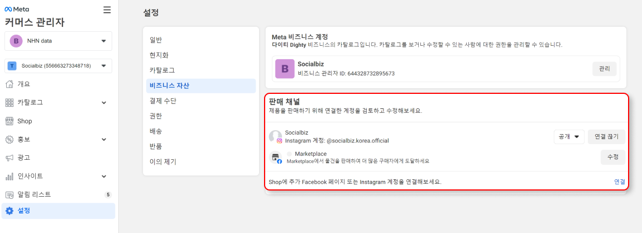Screen dimensions: 642x233
Task: Expand the 홍보 sidebar section chevron
Action: pyautogui.click(x=104, y=140)
